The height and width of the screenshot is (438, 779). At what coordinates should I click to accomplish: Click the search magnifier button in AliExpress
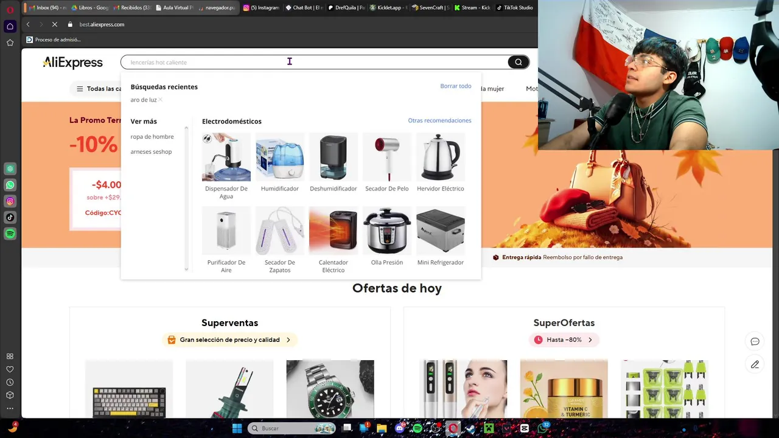point(518,62)
